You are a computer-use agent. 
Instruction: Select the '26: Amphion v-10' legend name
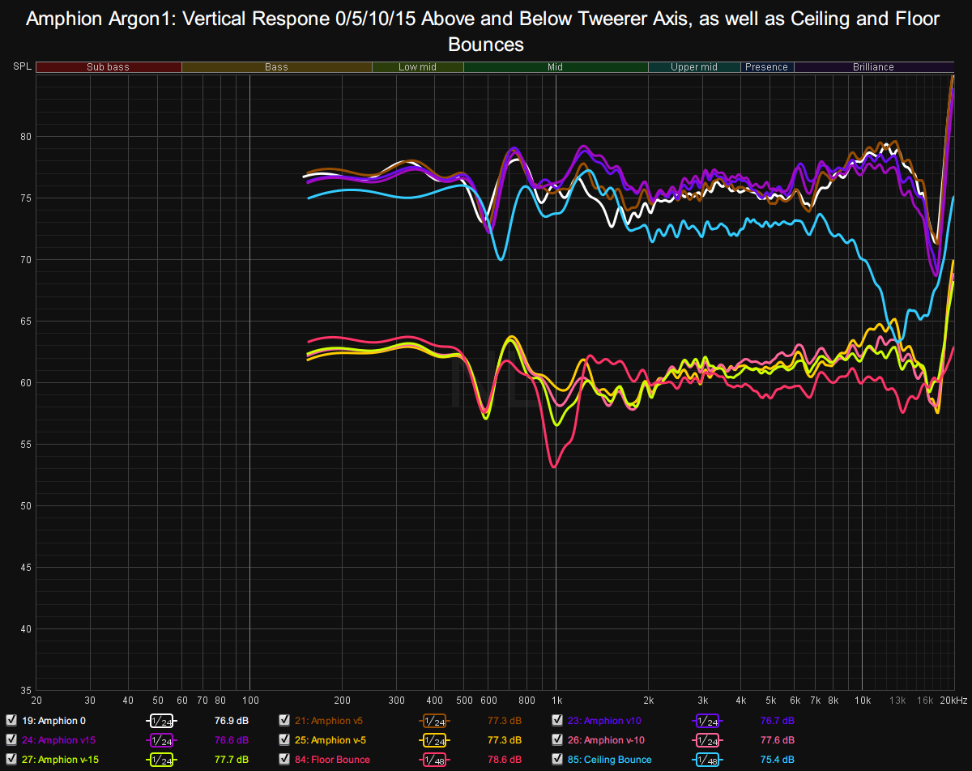pos(606,740)
